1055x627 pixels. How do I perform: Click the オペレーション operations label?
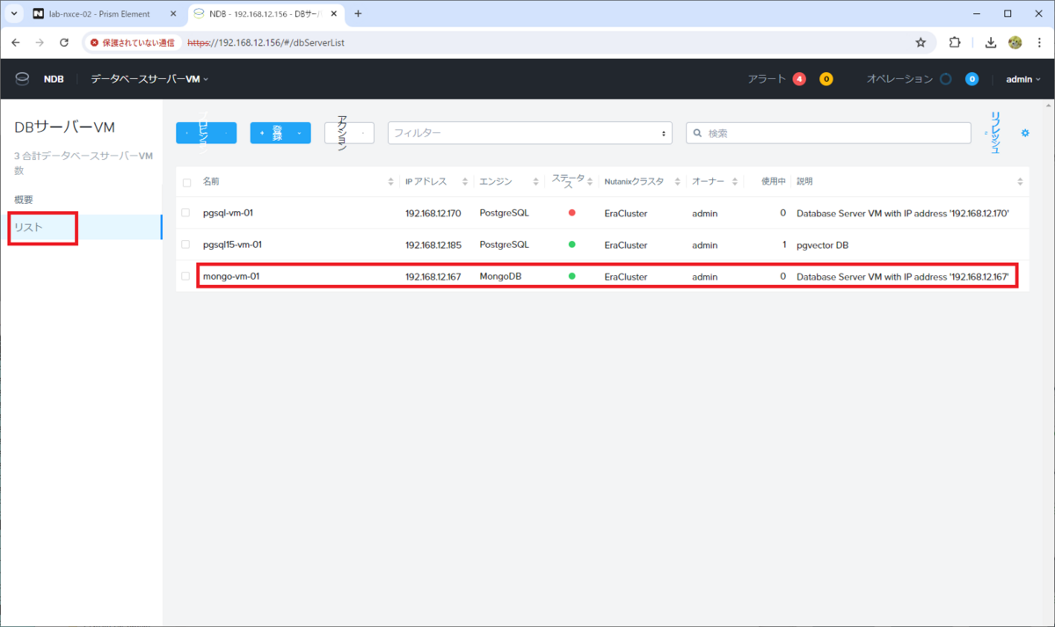click(899, 79)
